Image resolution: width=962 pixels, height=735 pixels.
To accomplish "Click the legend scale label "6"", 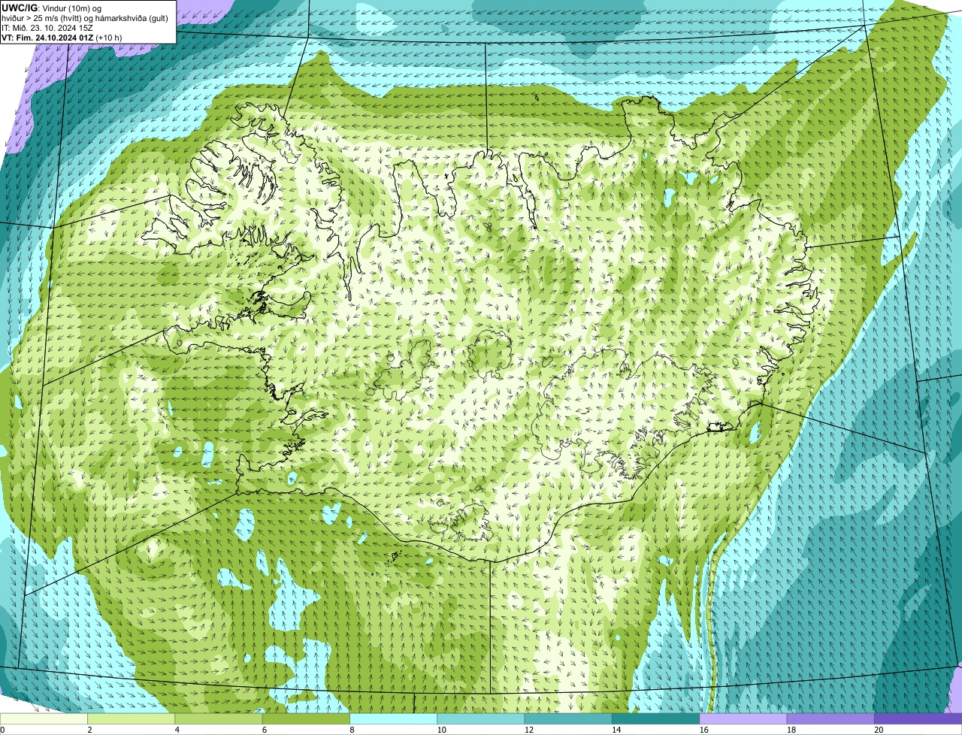I will click(265, 730).
